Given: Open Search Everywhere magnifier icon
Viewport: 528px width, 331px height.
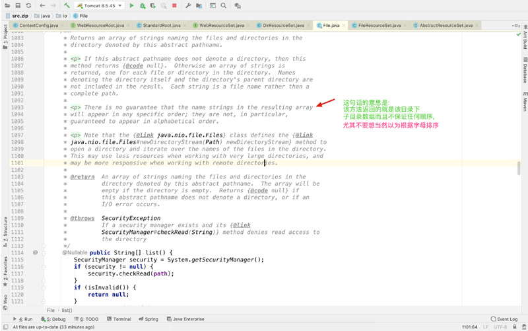Looking at the screenshot, I should coord(224,5).
